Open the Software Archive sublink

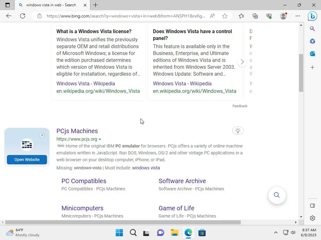click(182, 181)
